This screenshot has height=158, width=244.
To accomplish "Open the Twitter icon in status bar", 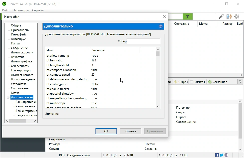I will pyautogui.click(x=222, y=155).
